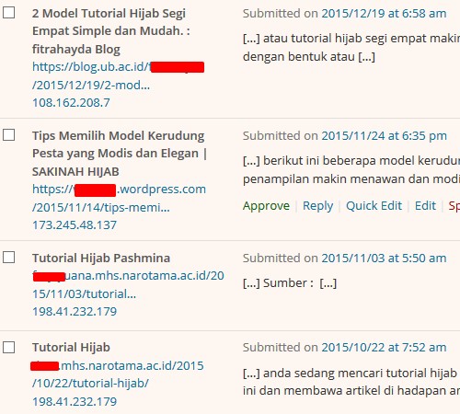Click comment text '[...] Sumber : [...]'

[x=290, y=283]
